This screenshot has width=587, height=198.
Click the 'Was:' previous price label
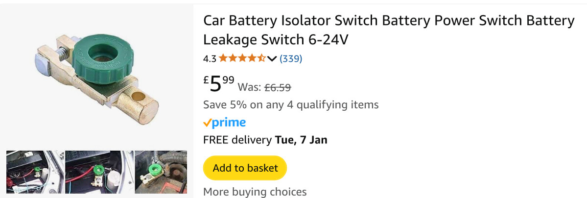249,87
